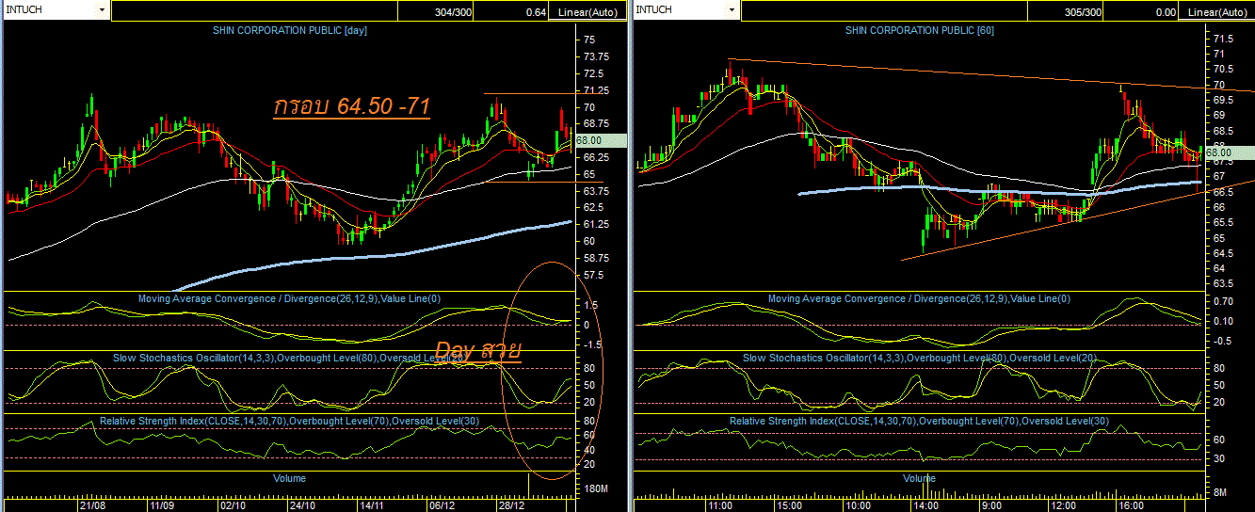Screen dimensions: 1255x512
Task: Click the 71.5 level on the 60-minute price axis
Action: (x=1224, y=39)
